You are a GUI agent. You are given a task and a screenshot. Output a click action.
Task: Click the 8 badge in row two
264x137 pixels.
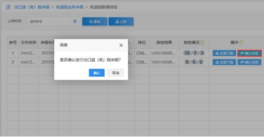tap(187, 62)
